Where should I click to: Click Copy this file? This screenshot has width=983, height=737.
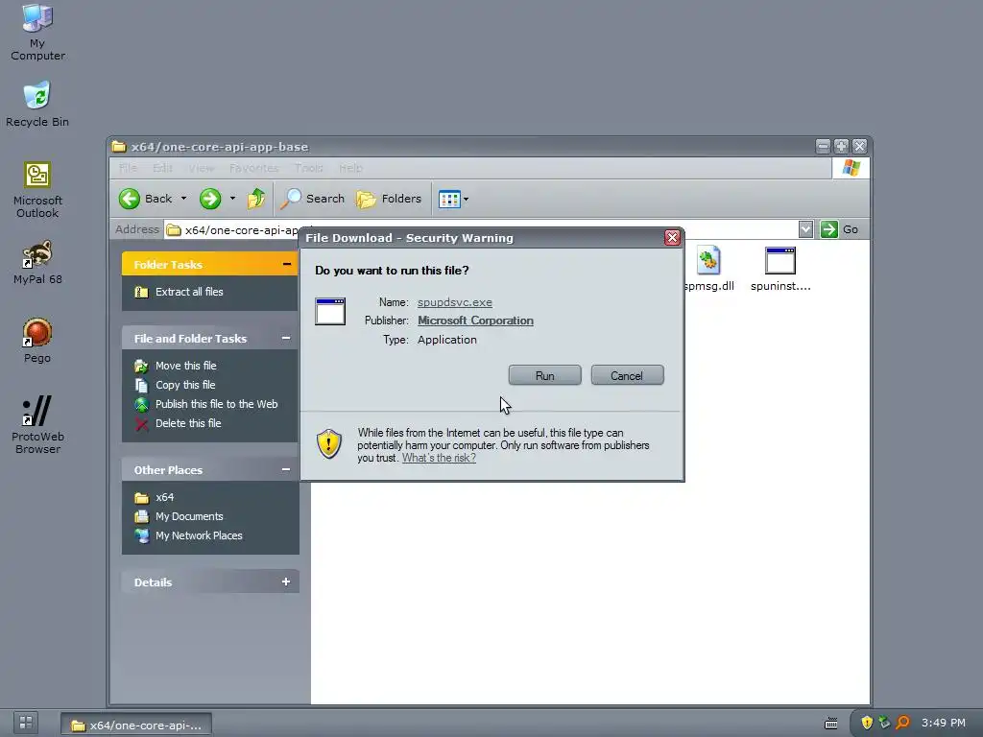pos(185,385)
